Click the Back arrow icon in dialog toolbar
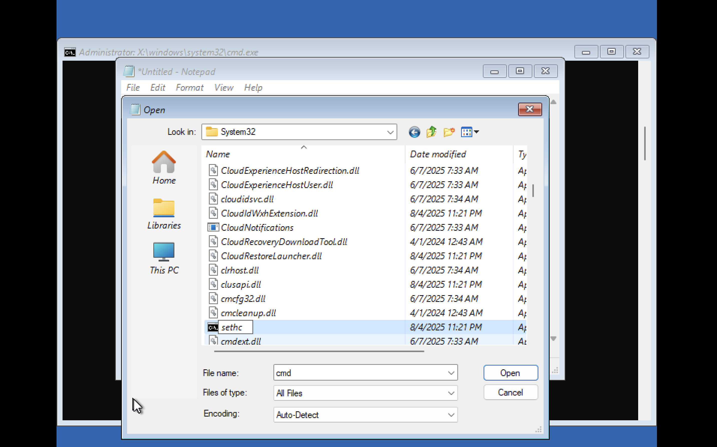 [x=414, y=132]
